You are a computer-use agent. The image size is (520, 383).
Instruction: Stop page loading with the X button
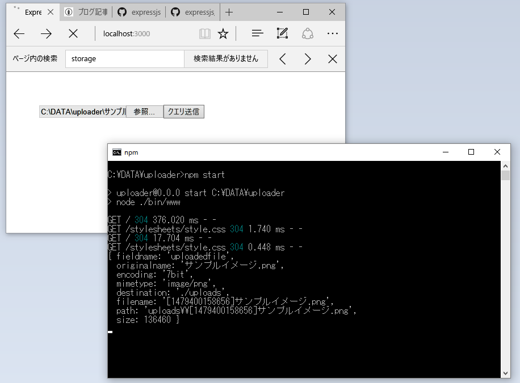[73, 33]
